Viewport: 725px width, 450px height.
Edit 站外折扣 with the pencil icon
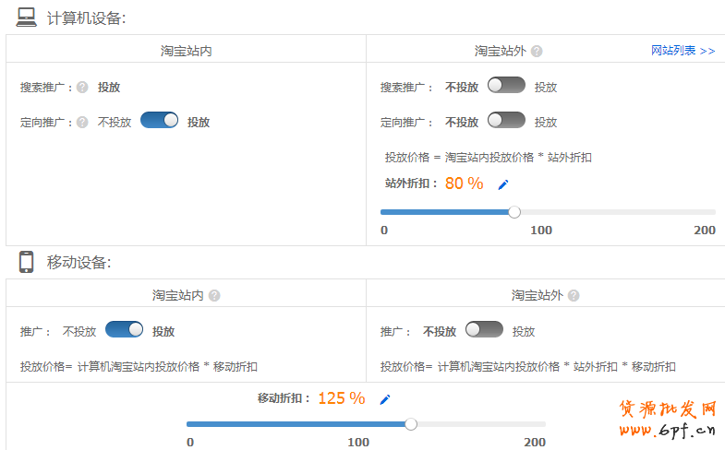pyautogui.click(x=503, y=184)
